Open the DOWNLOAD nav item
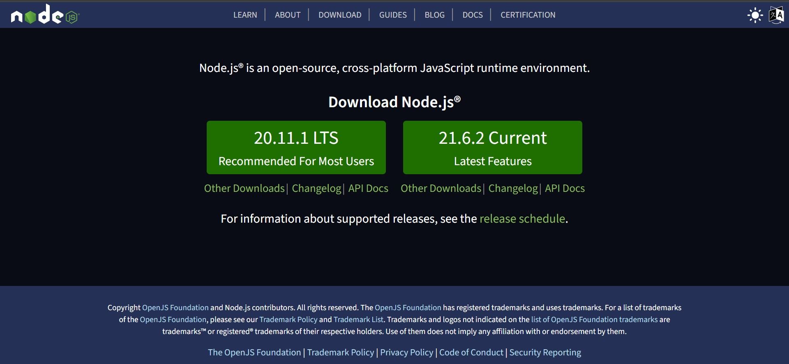Viewport: 789px width, 364px height. (340, 15)
